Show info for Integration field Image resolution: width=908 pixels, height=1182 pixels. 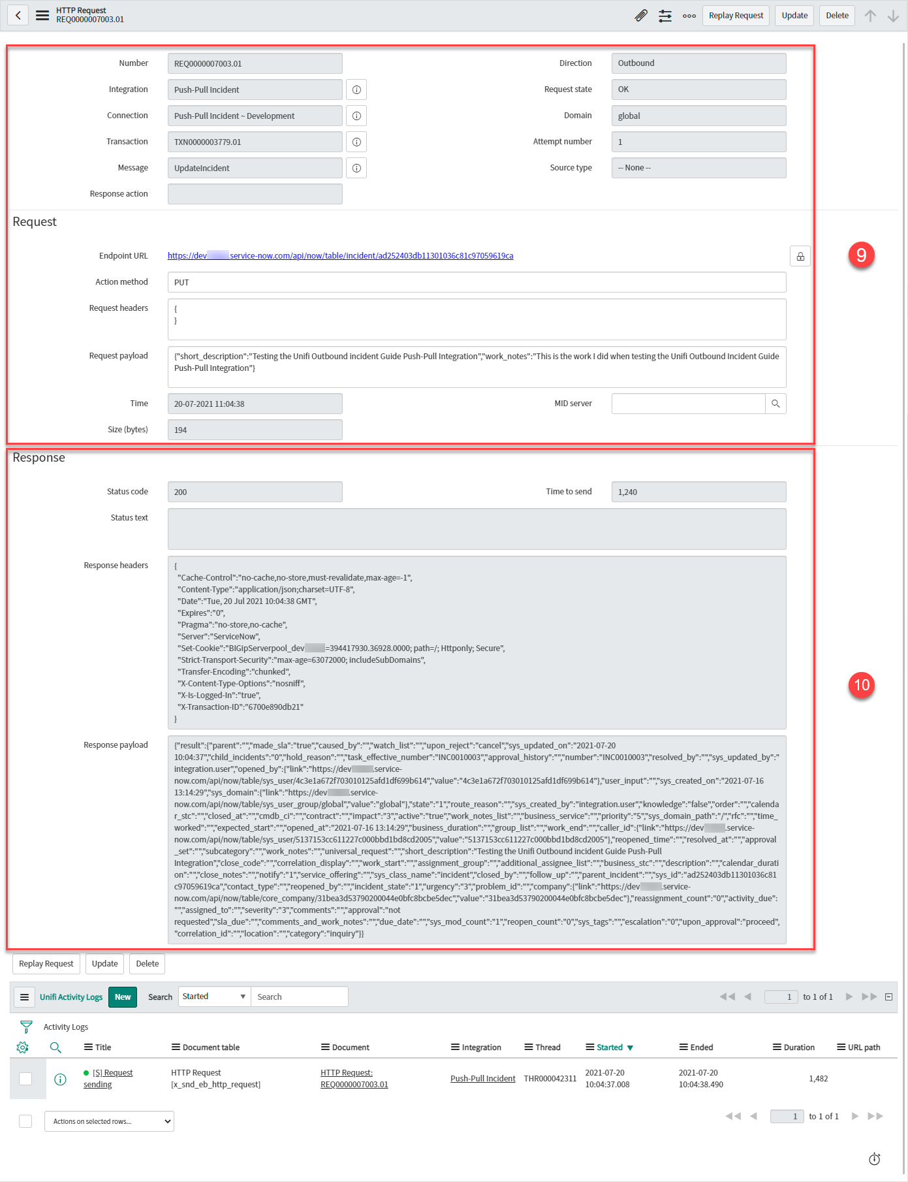(x=356, y=89)
